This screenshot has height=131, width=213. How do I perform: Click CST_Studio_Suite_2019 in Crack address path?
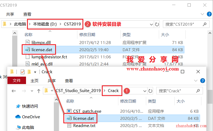point(78,91)
